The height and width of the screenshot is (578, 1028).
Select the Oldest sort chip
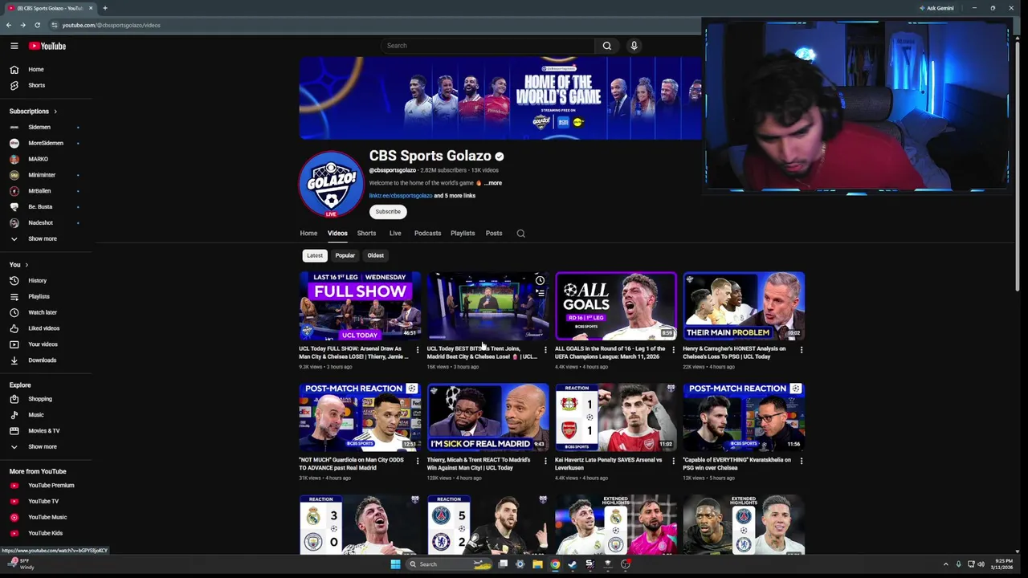(x=375, y=255)
